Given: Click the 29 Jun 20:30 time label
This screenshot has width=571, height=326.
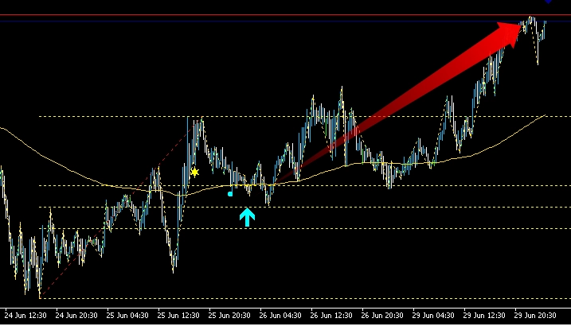Looking at the screenshot, I should click(x=535, y=316).
